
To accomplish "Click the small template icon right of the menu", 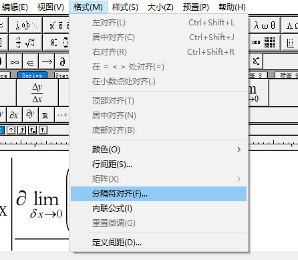I will (x=256, y=61).
